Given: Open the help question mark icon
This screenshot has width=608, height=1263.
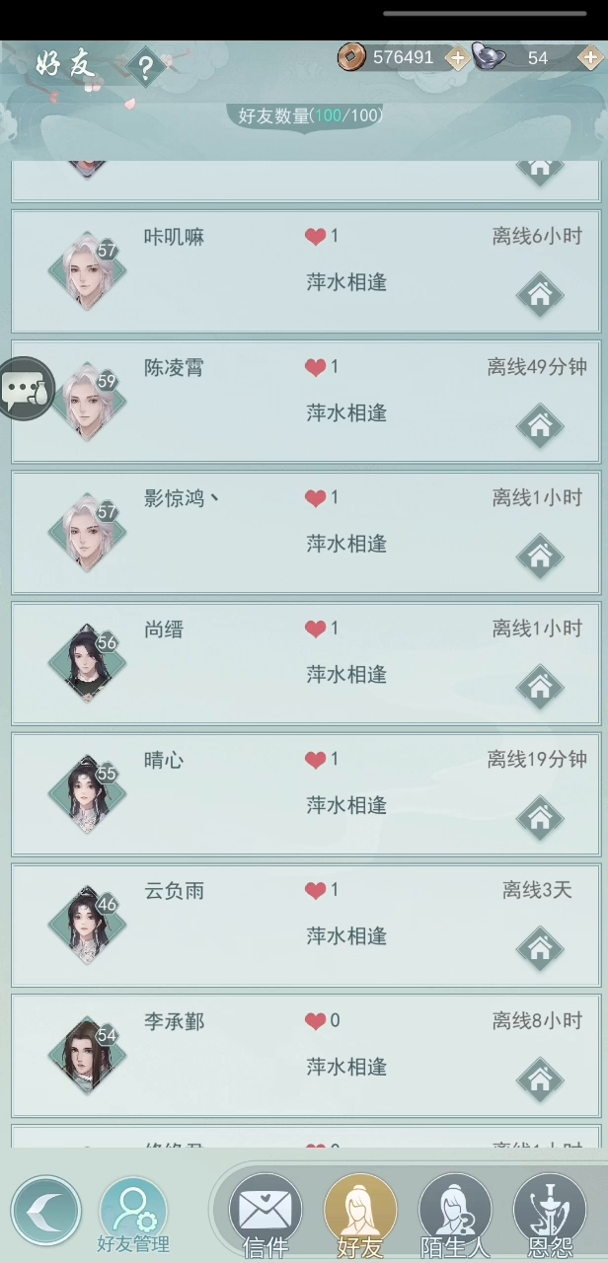Looking at the screenshot, I should tap(145, 67).
